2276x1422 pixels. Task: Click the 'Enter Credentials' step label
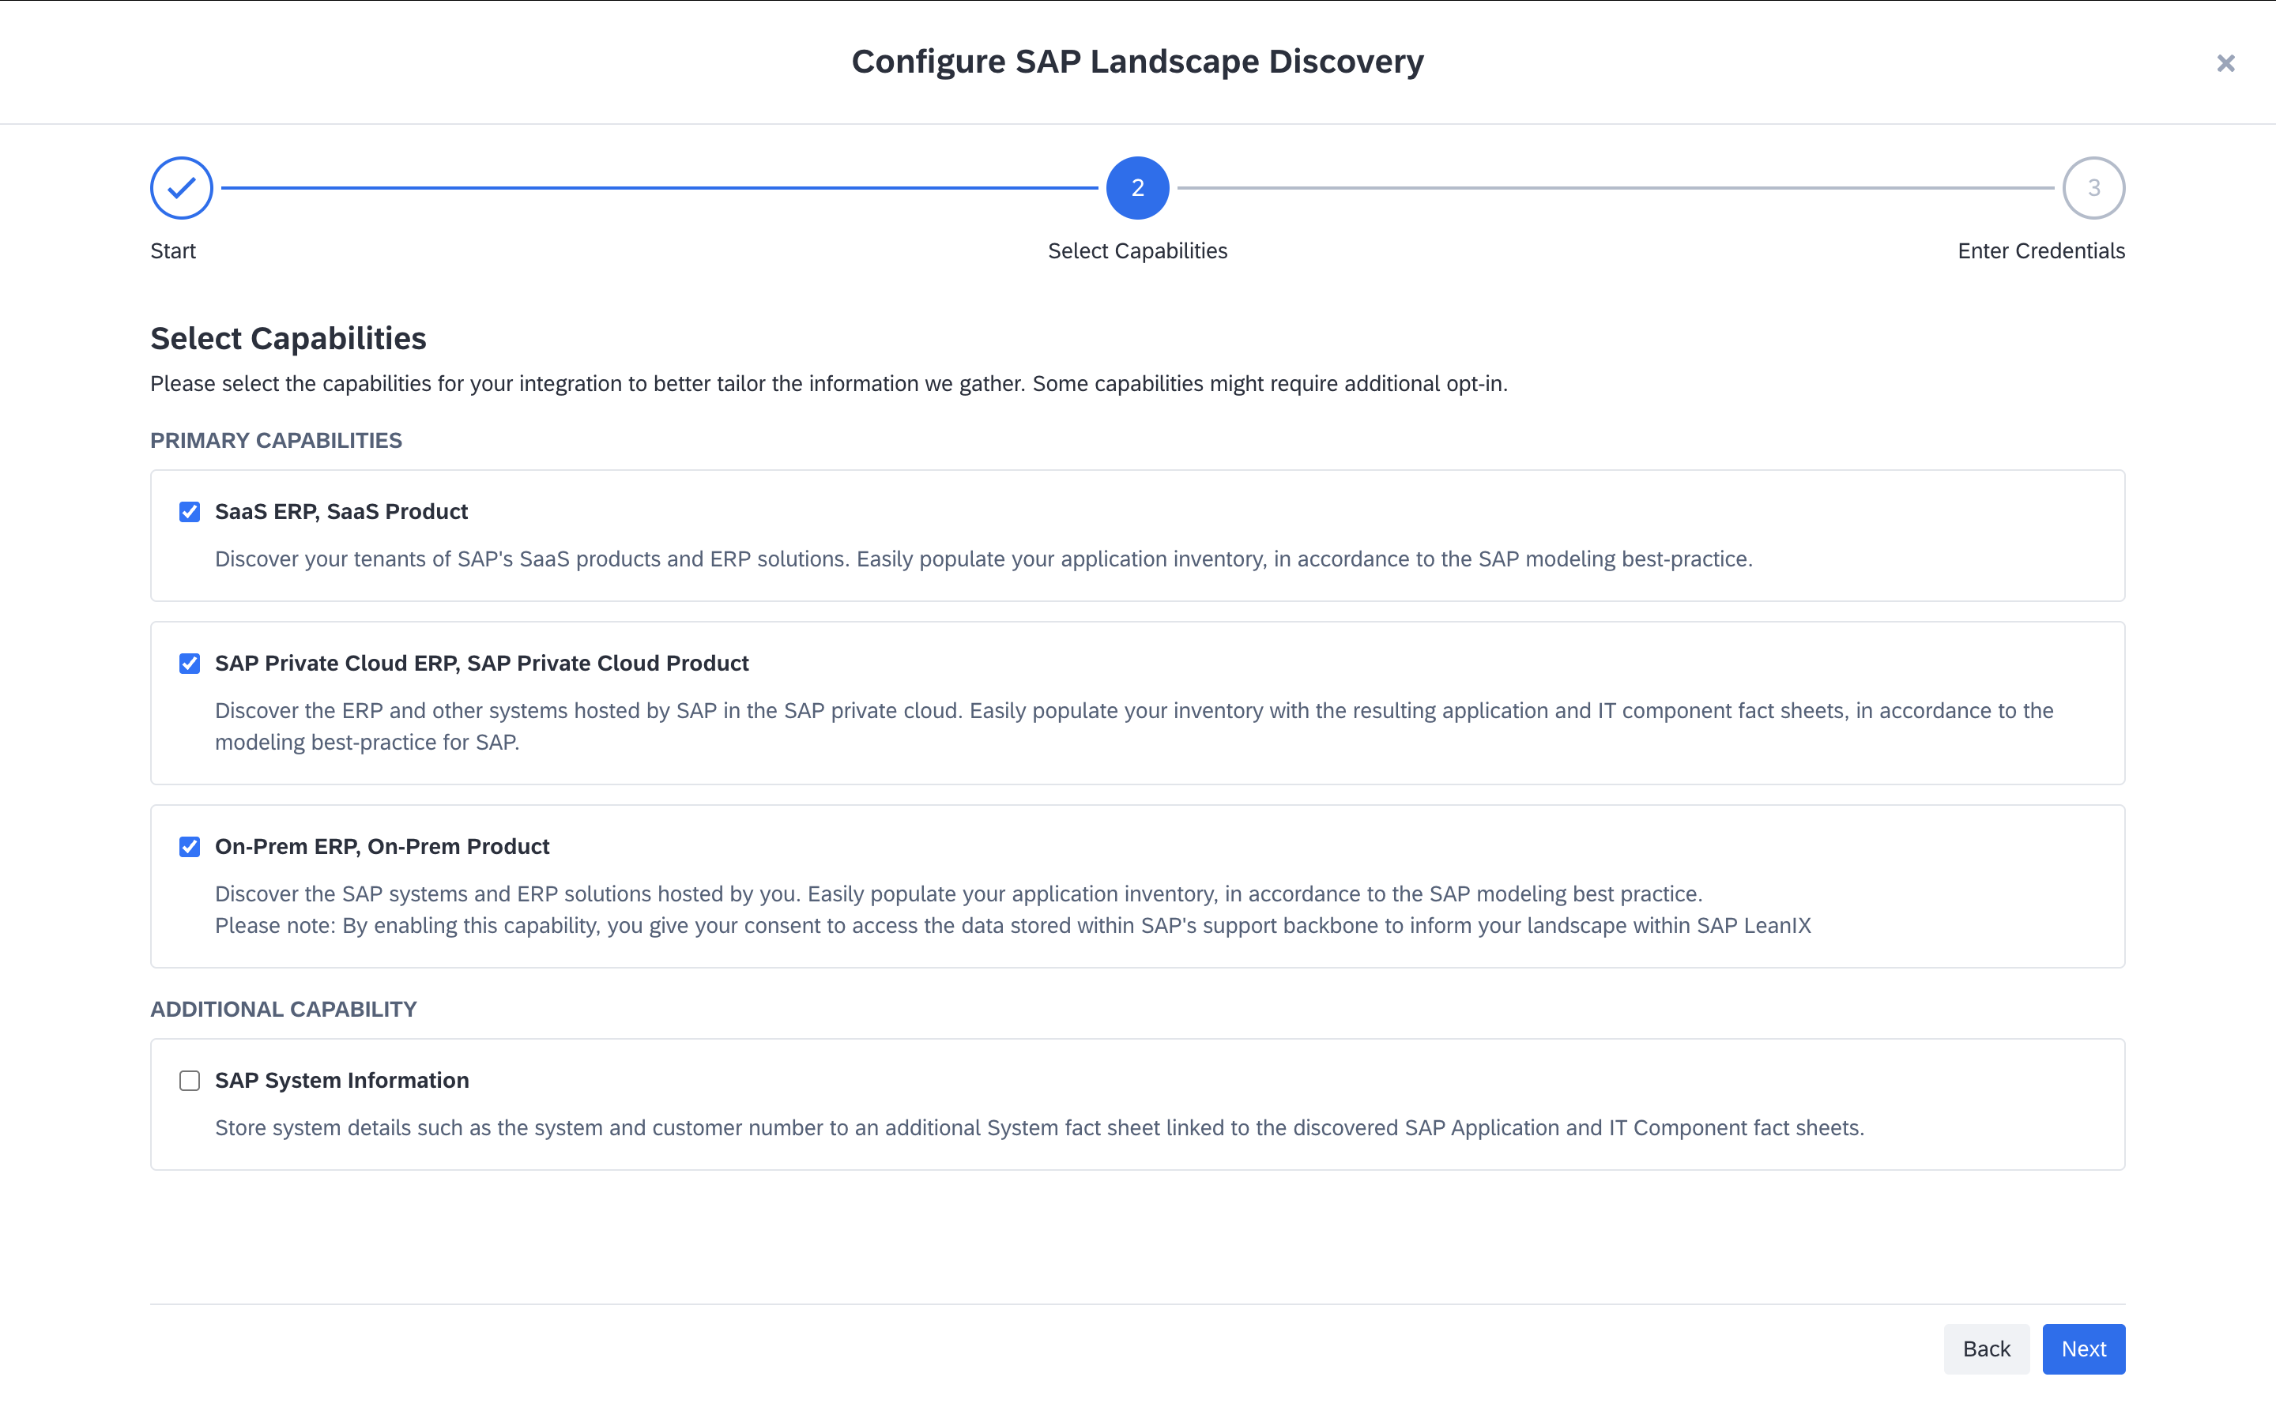tap(2040, 251)
